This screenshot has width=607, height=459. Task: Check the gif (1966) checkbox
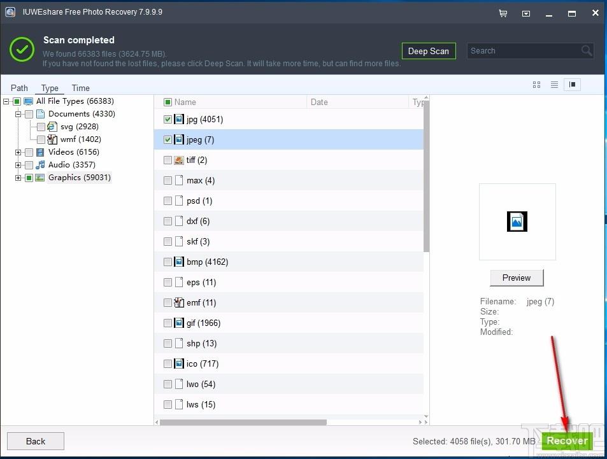(168, 323)
